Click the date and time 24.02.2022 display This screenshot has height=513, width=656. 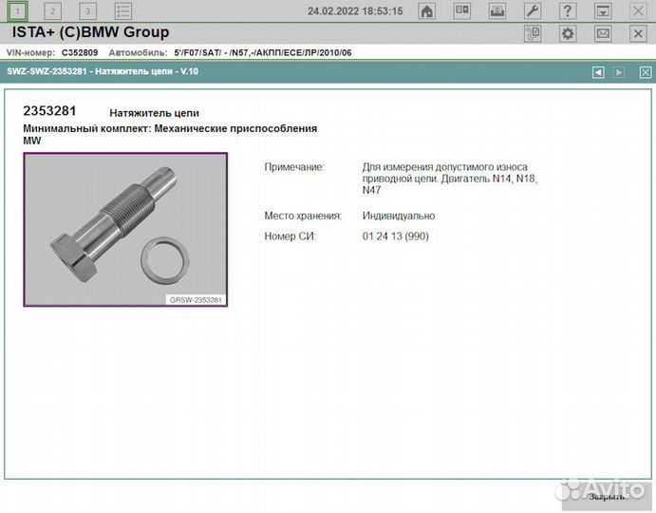click(x=355, y=11)
